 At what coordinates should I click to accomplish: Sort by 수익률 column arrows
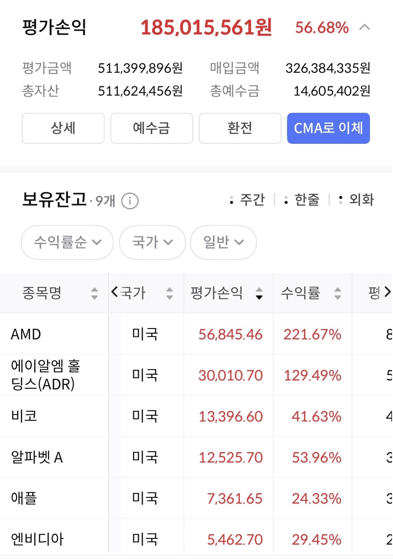338,293
